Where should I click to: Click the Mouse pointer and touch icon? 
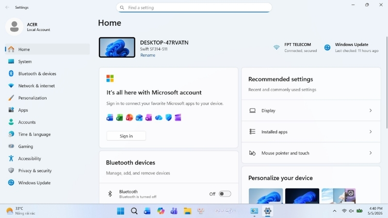coord(252,153)
